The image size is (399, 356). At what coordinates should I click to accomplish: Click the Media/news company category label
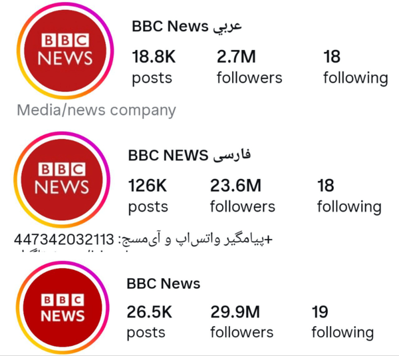[x=96, y=110]
